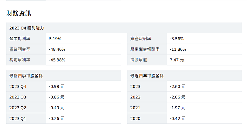Click the 資產報酬率 label
247x126 pixels.
141,39
